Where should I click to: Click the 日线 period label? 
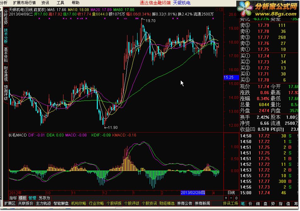(x=231, y=193)
